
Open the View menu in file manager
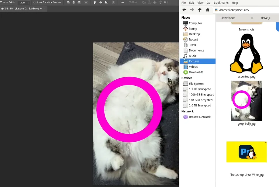pyautogui.click(x=200, y=3)
